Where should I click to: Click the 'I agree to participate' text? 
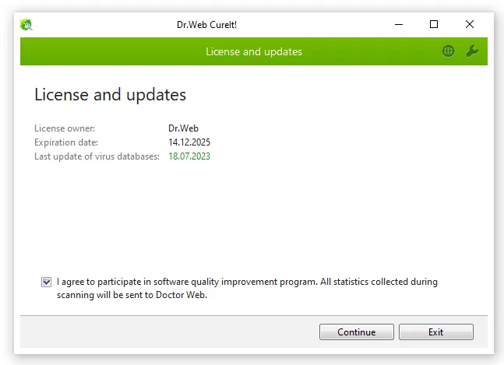(x=247, y=288)
